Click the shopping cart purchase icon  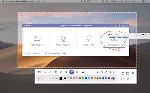116,26
